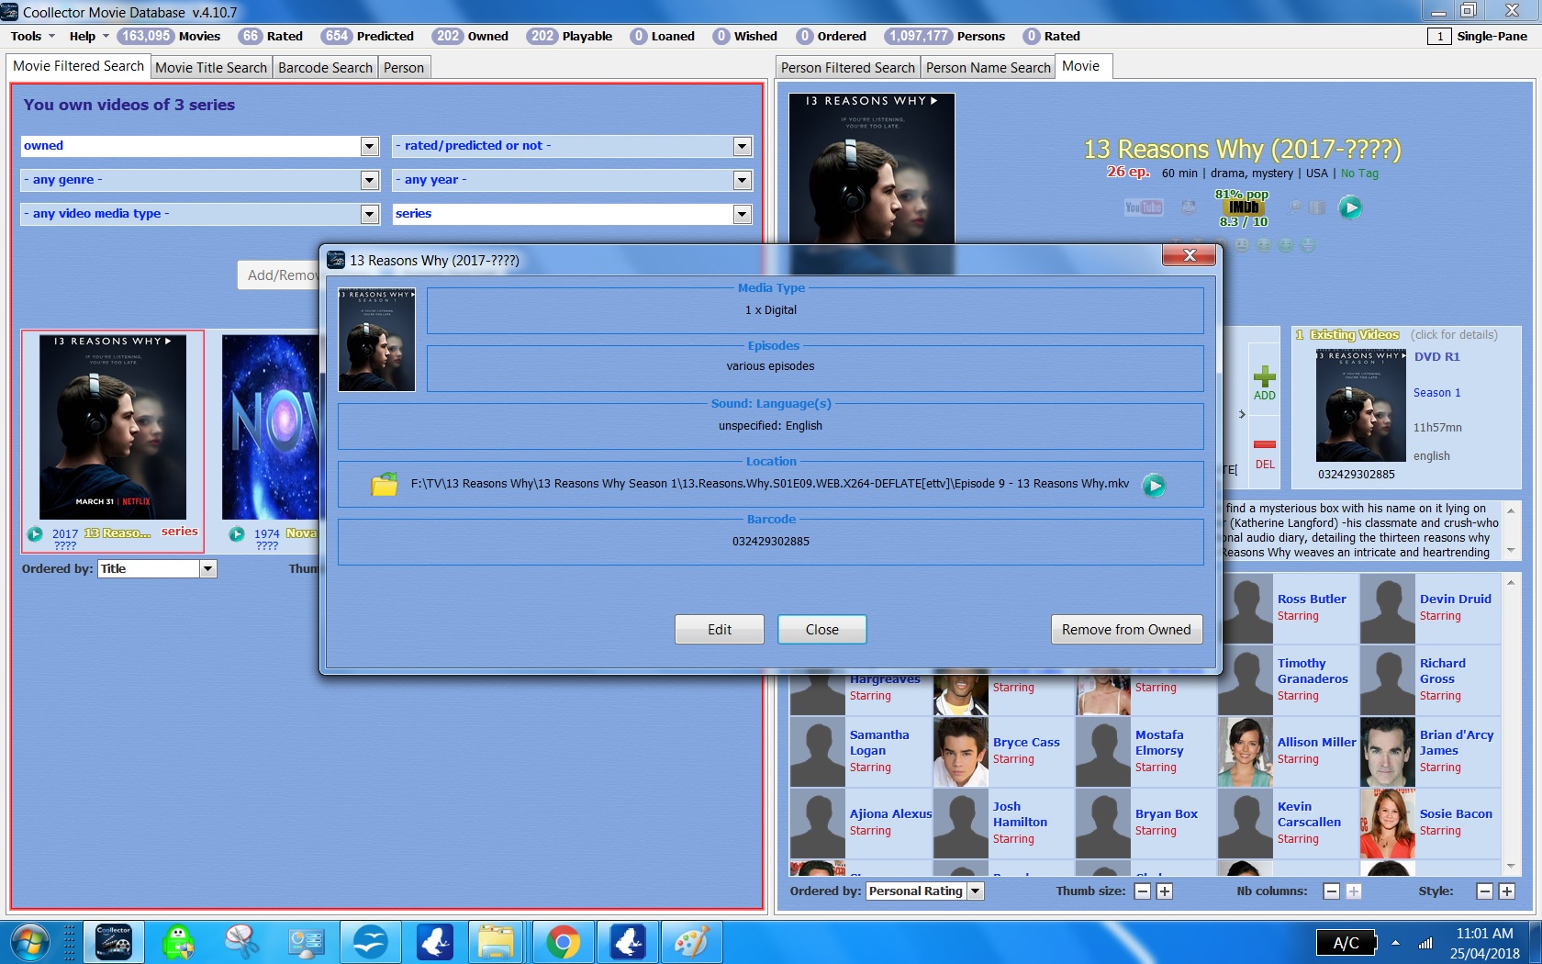Expand the any genre dropdown
1542x964 pixels.
click(369, 180)
